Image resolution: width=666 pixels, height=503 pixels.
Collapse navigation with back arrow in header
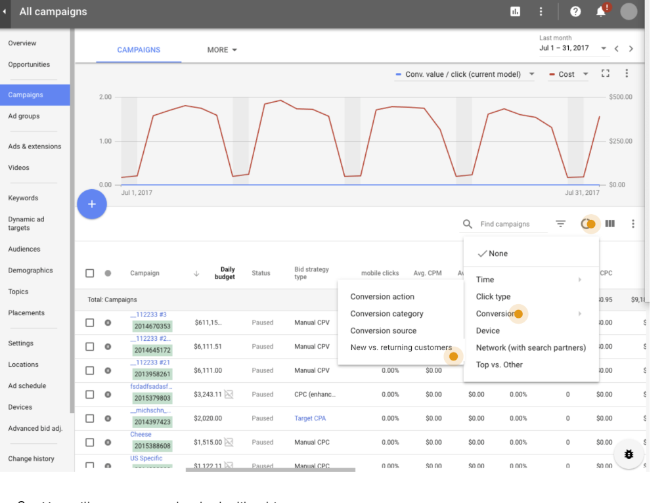[5, 11]
